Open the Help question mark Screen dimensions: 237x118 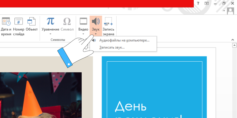198,3
